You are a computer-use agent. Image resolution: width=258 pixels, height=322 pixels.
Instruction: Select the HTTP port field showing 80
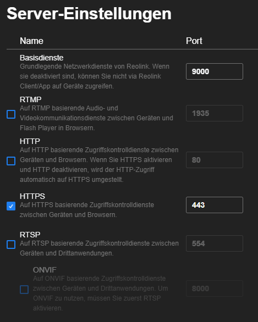pos(215,160)
